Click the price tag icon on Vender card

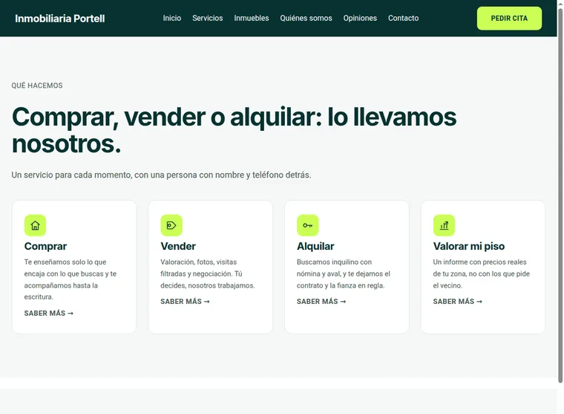[171, 225]
